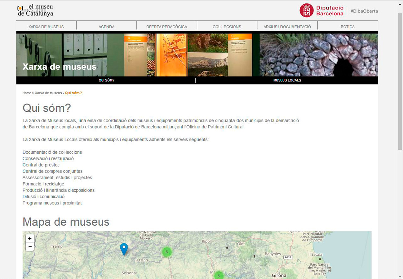Click the vertical scrollbar thumb
This screenshot has width=403, height=279.
coord(400,82)
